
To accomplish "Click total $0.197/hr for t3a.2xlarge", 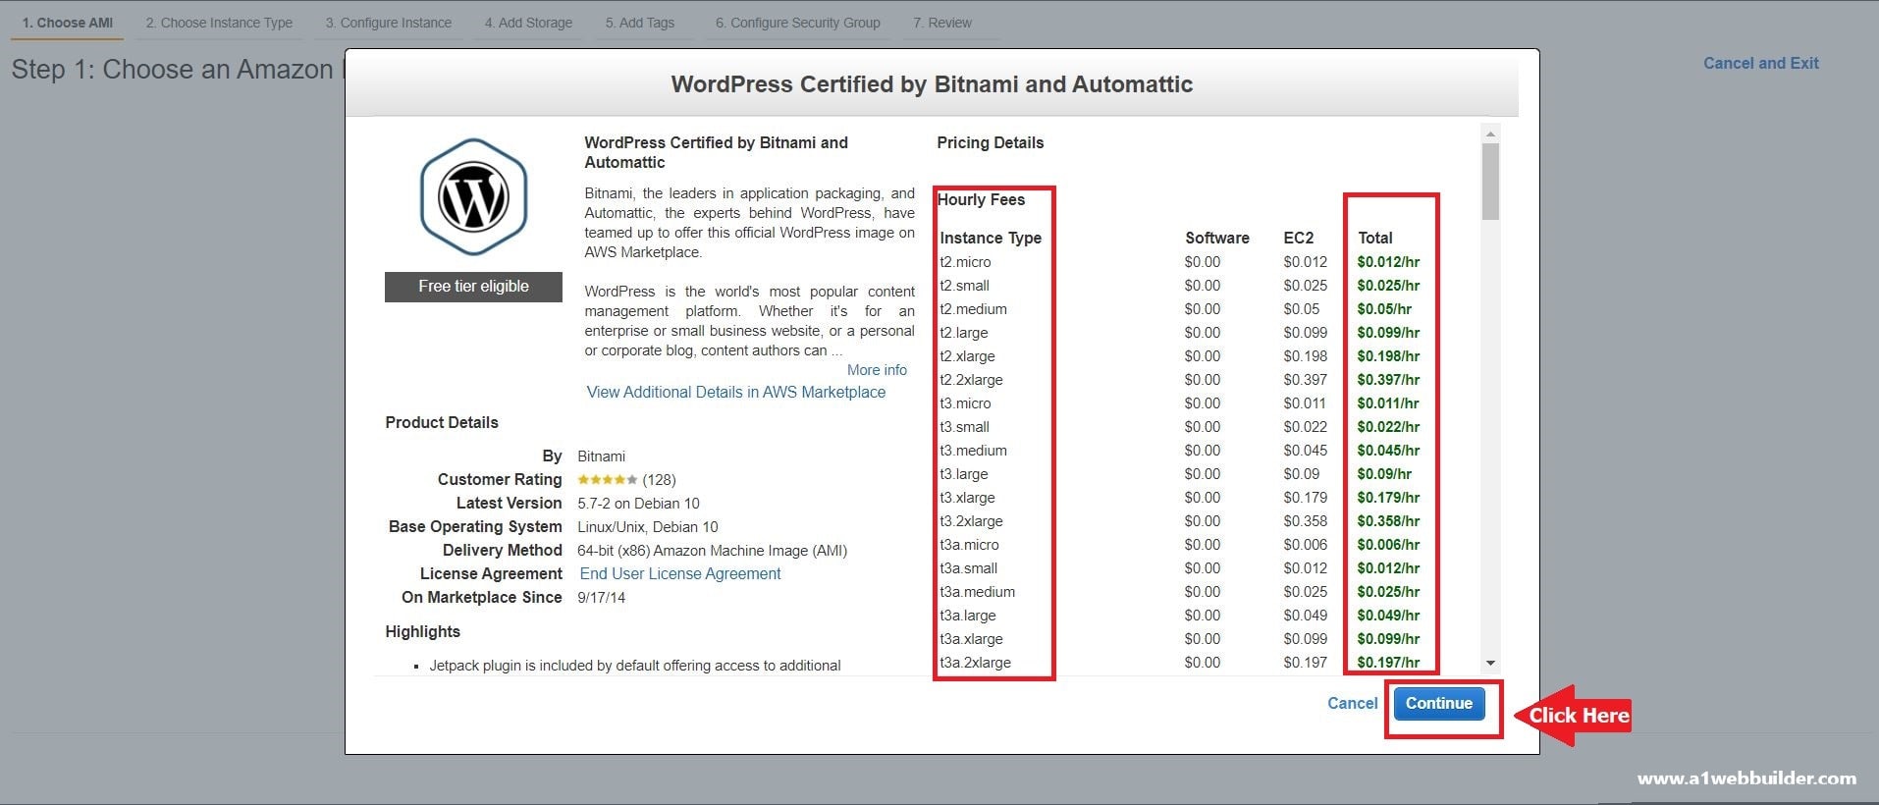I will tap(1388, 663).
